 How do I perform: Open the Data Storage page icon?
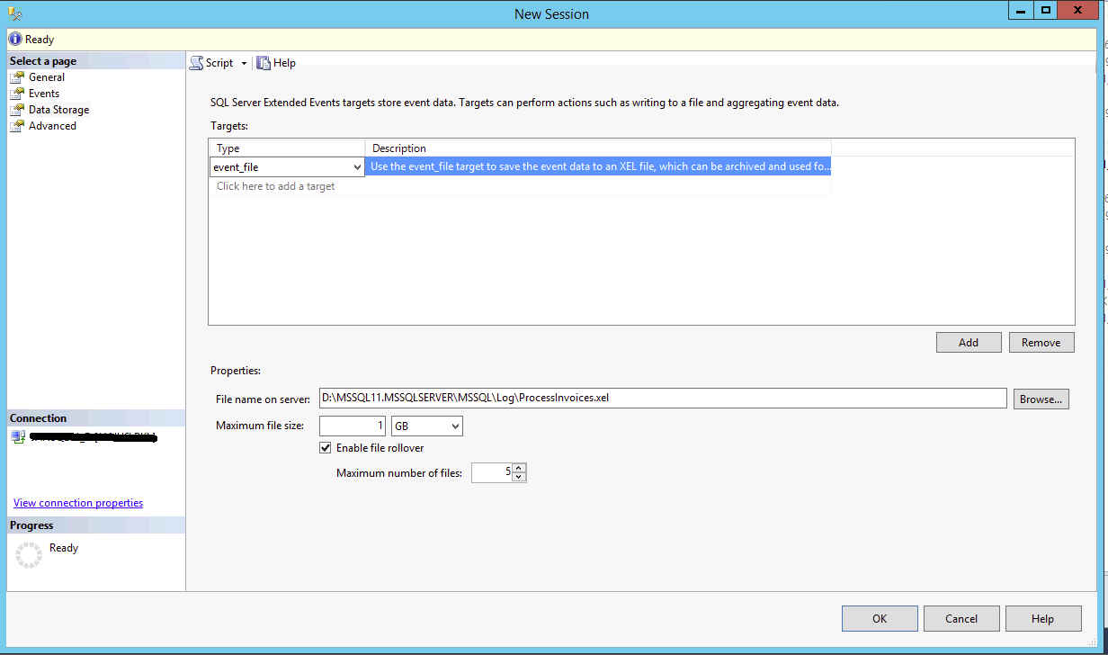17,110
